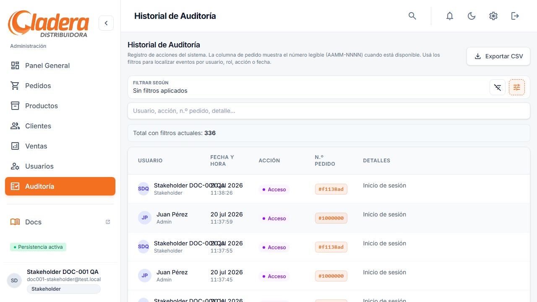Click the Docs open book icon

15,222
